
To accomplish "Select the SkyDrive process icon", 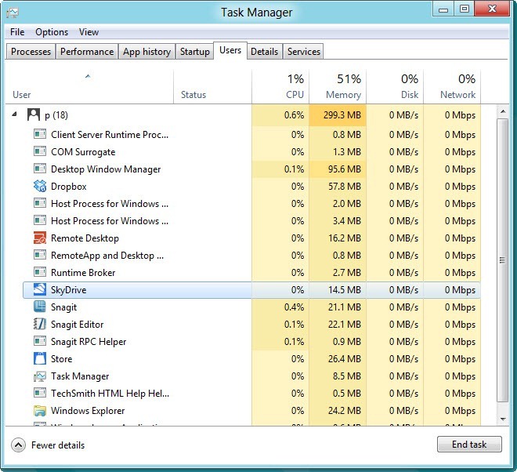I will point(40,290).
